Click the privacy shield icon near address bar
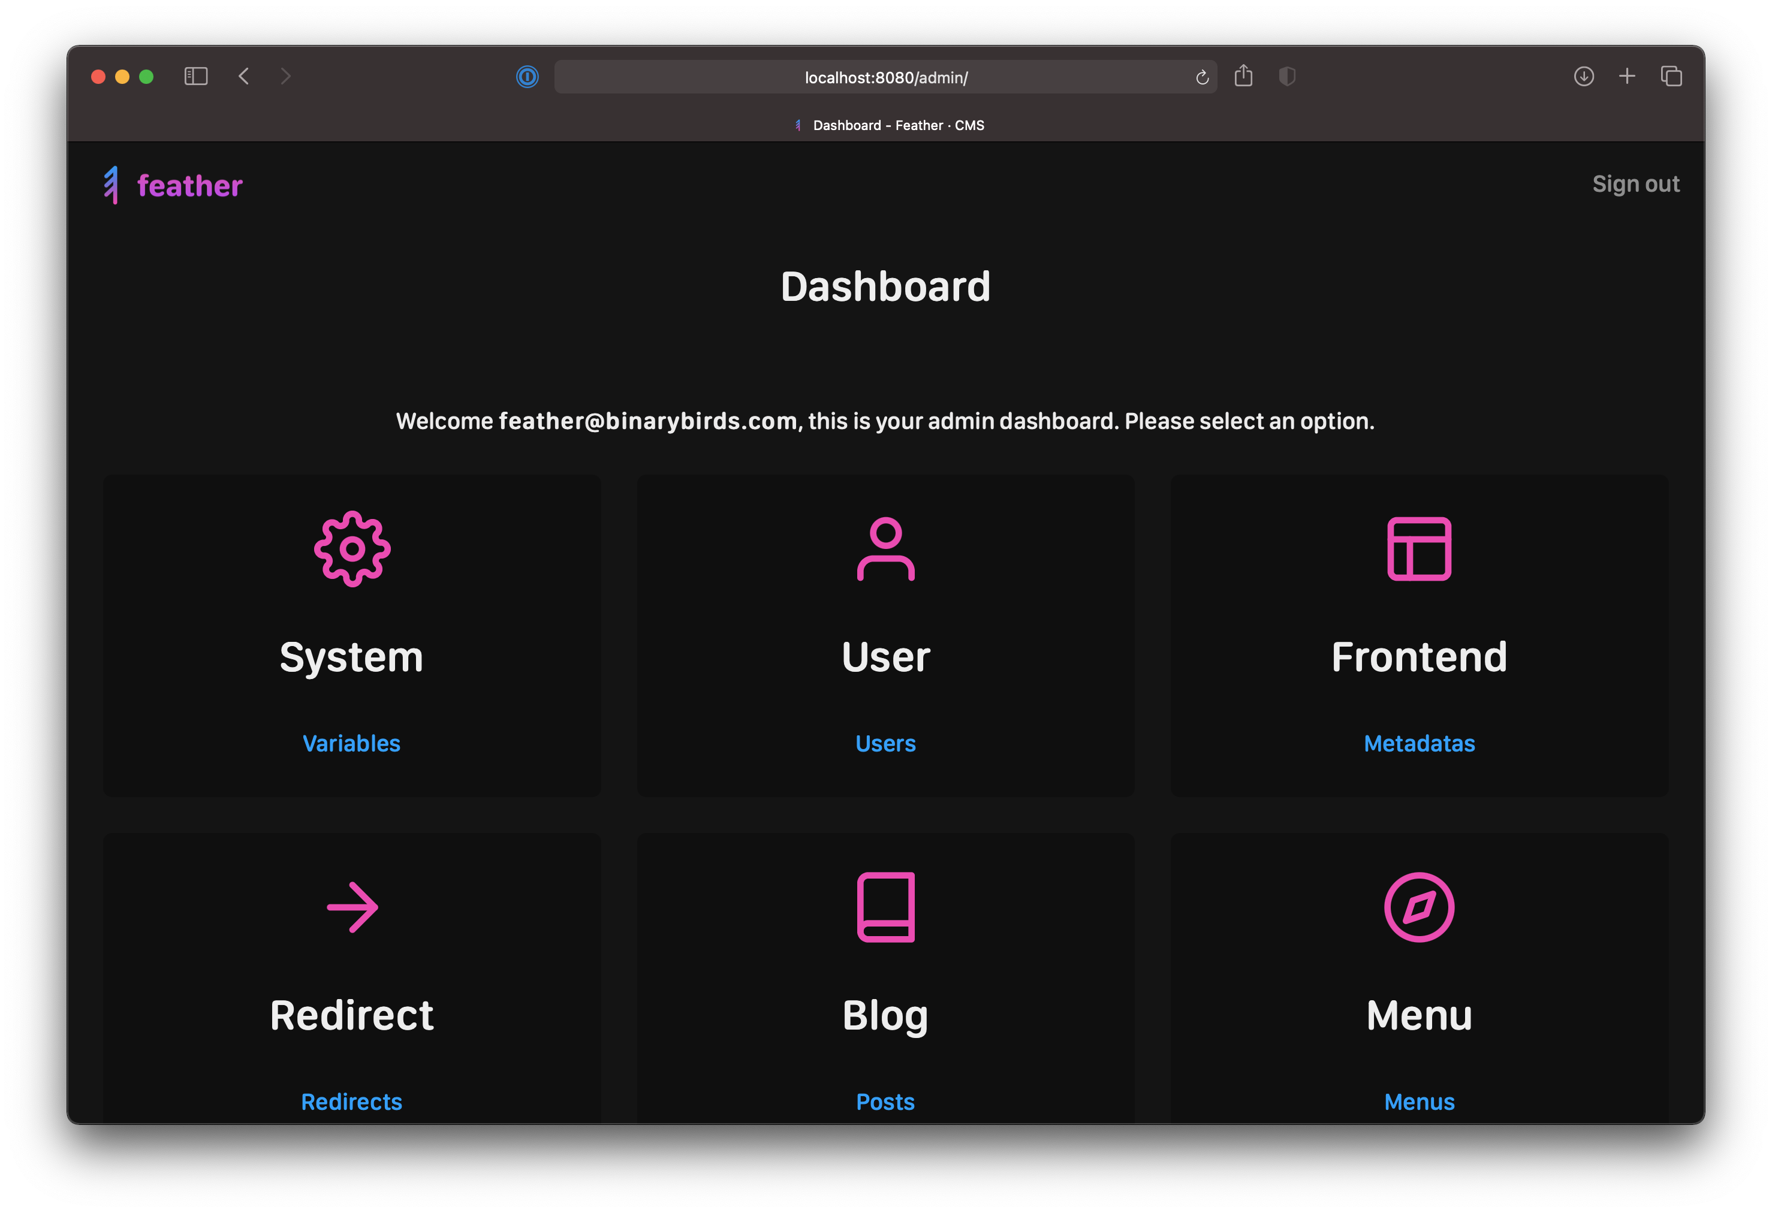The width and height of the screenshot is (1772, 1213). [1287, 76]
